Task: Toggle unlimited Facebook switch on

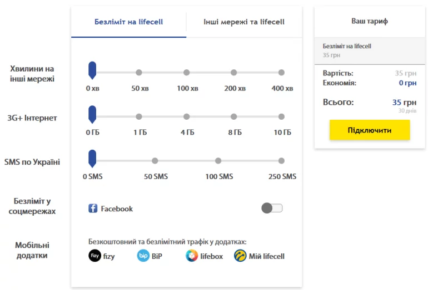Action: click(272, 208)
